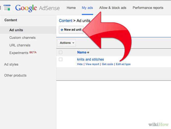171x129 pixels.
Task: Check the knits and stitches row checkbox
Action: click(60, 59)
